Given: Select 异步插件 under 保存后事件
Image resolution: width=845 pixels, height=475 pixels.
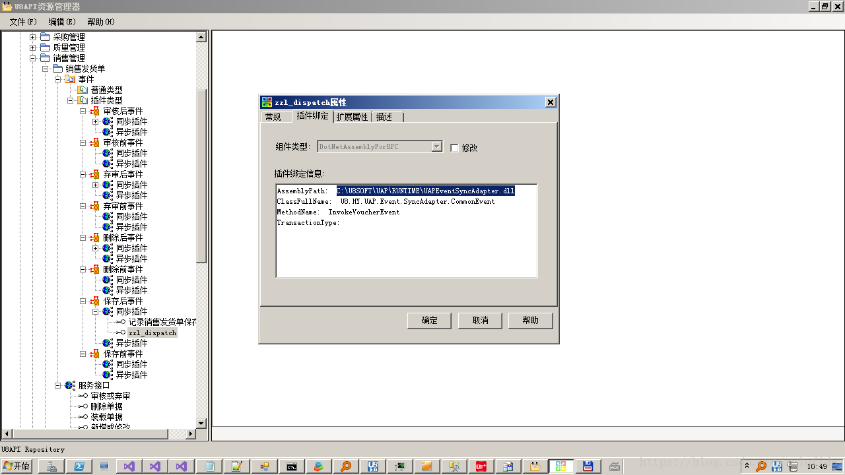Looking at the screenshot, I should (132, 343).
